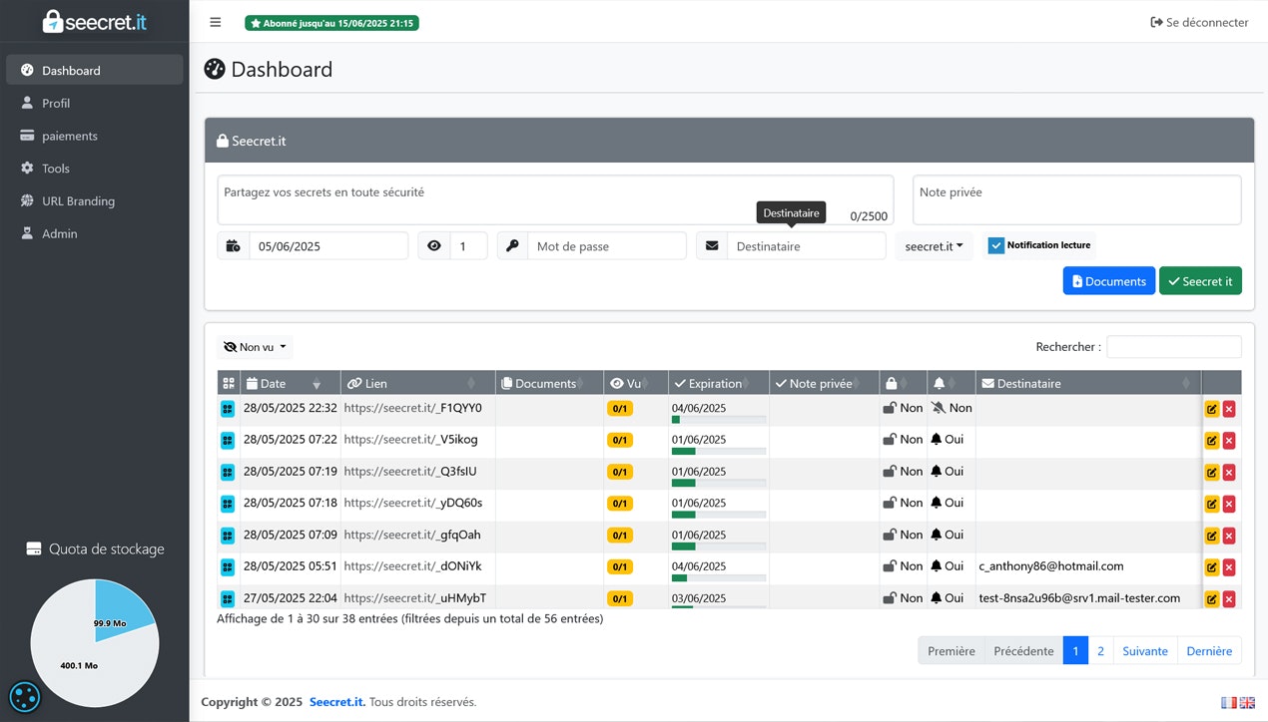Click Se déconnecter to log out
Viewport: 1268px width, 722px height.
(x=1199, y=22)
